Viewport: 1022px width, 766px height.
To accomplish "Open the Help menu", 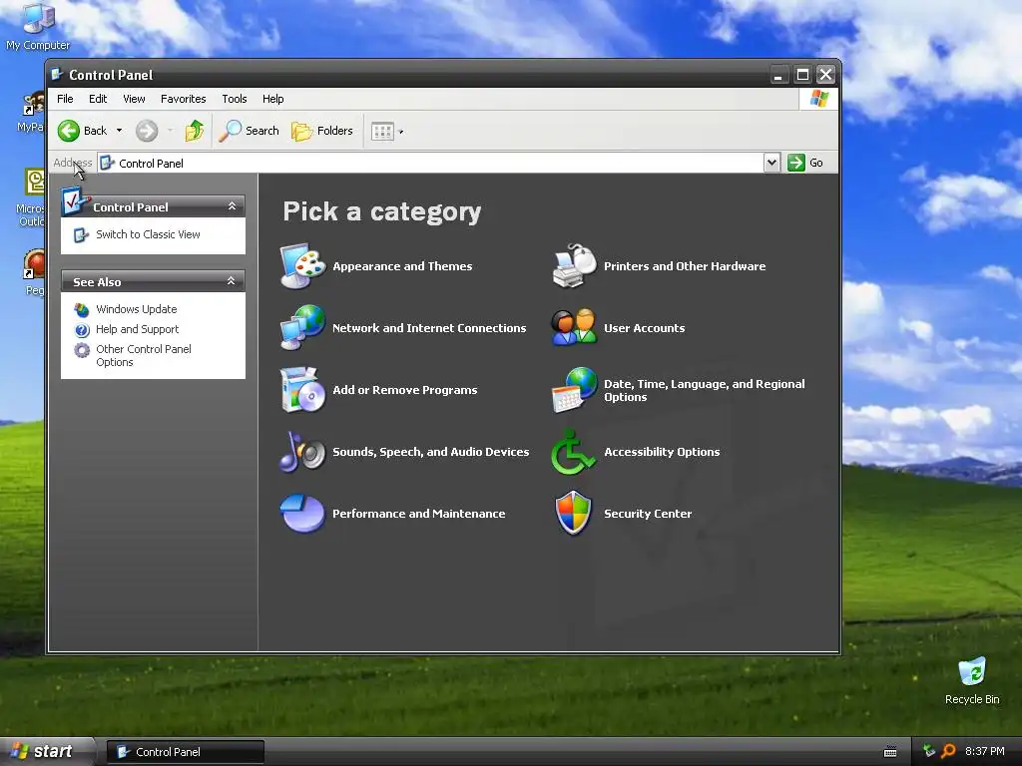I will click(273, 99).
